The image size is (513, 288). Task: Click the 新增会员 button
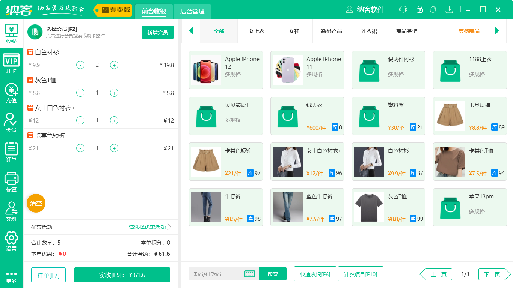(x=157, y=33)
